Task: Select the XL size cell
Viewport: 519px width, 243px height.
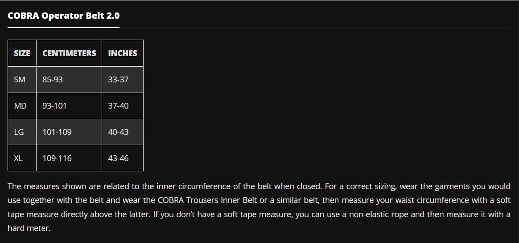Action: (x=18, y=158)
